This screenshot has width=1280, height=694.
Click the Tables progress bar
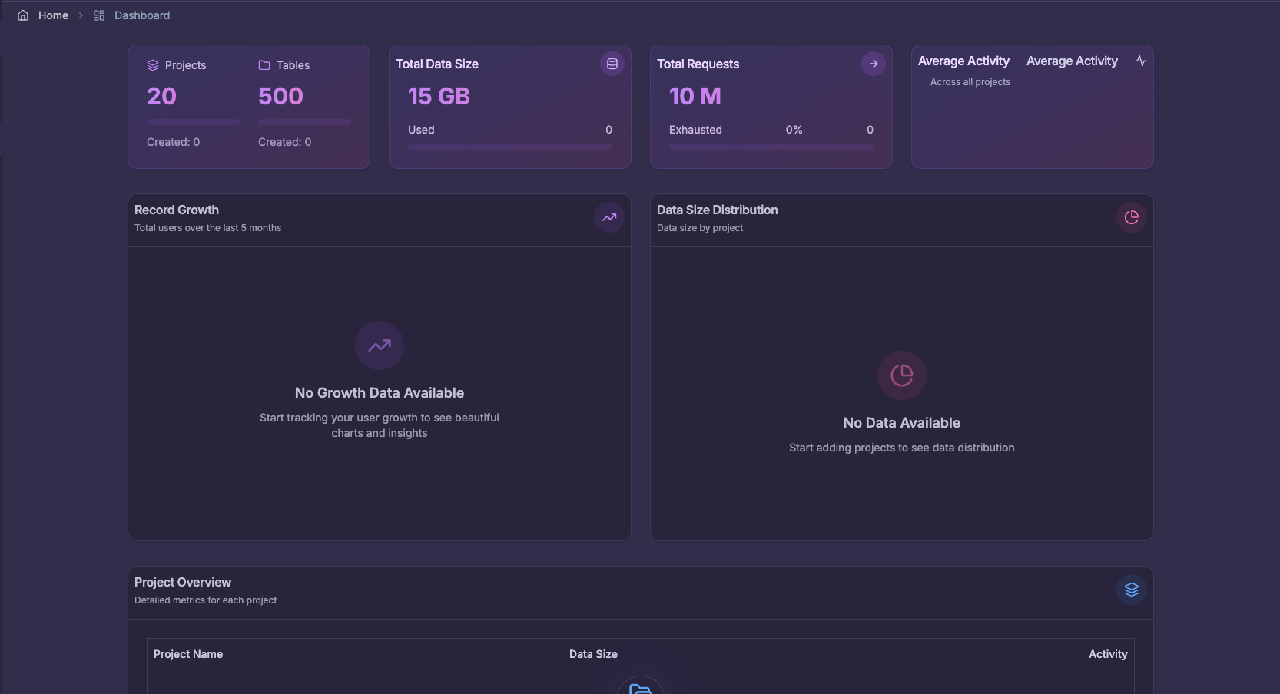tap(304, 122)
